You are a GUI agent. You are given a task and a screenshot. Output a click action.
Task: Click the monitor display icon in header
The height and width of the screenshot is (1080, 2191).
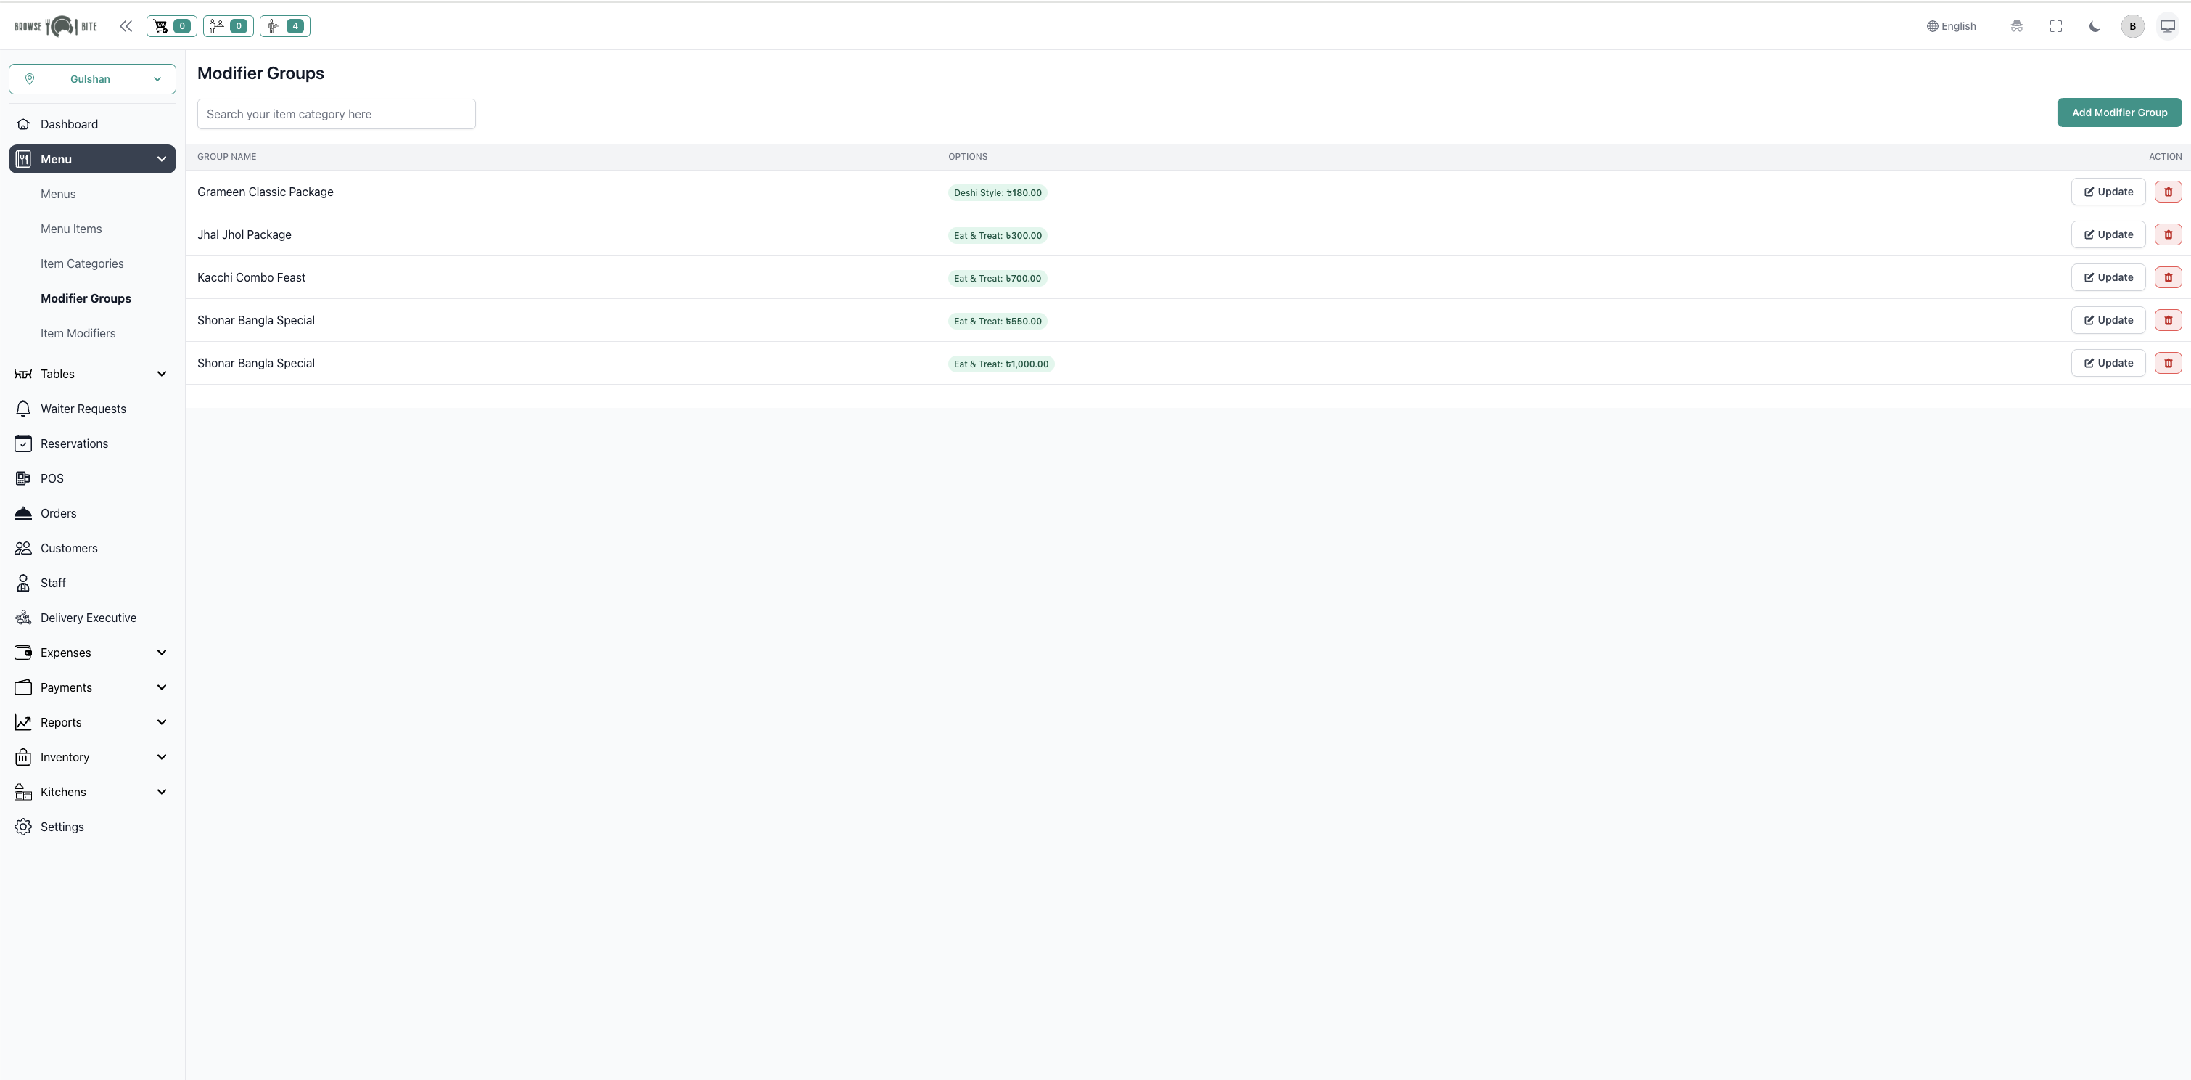click(2167, 26)
